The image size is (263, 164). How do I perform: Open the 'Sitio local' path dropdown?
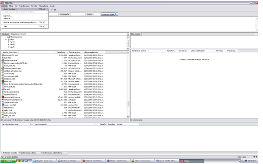128,34
